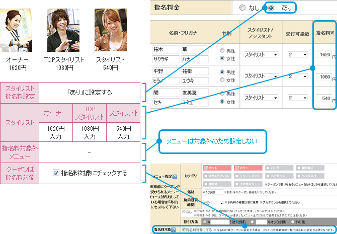Choose 女性 for stylist 平野 祐樹
The image size is (337, 234).
222,80
